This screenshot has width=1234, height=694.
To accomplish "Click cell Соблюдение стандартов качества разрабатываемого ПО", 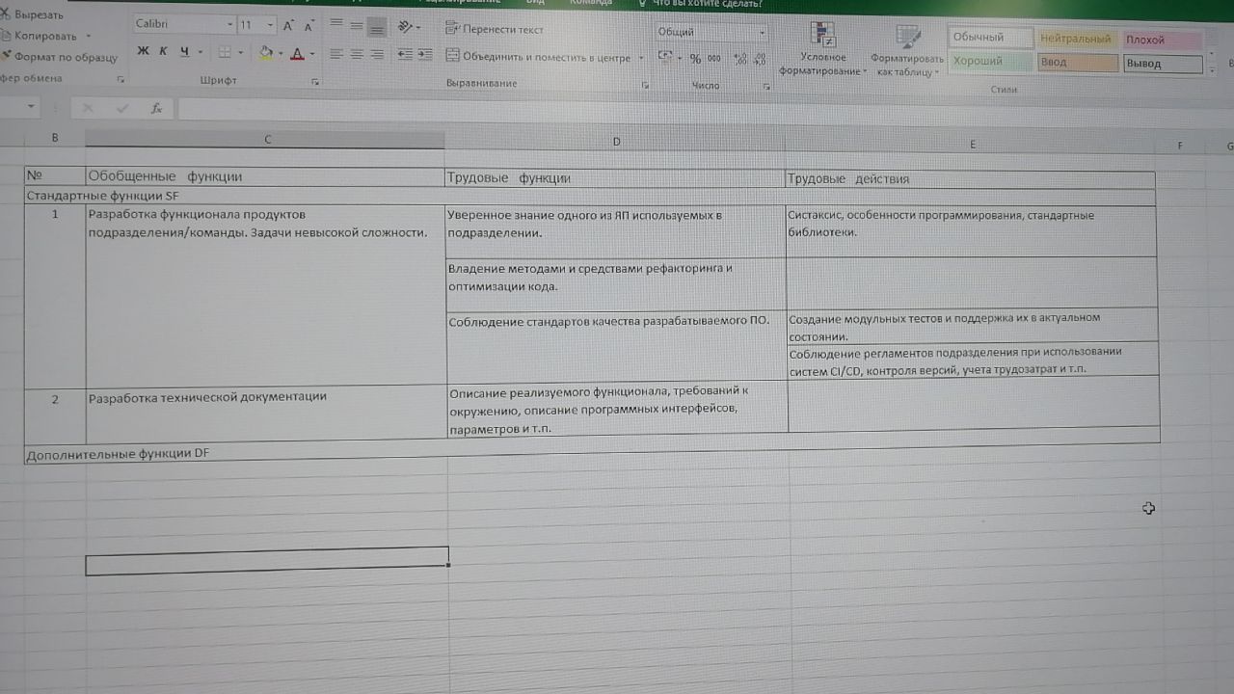I will (617, 346).
